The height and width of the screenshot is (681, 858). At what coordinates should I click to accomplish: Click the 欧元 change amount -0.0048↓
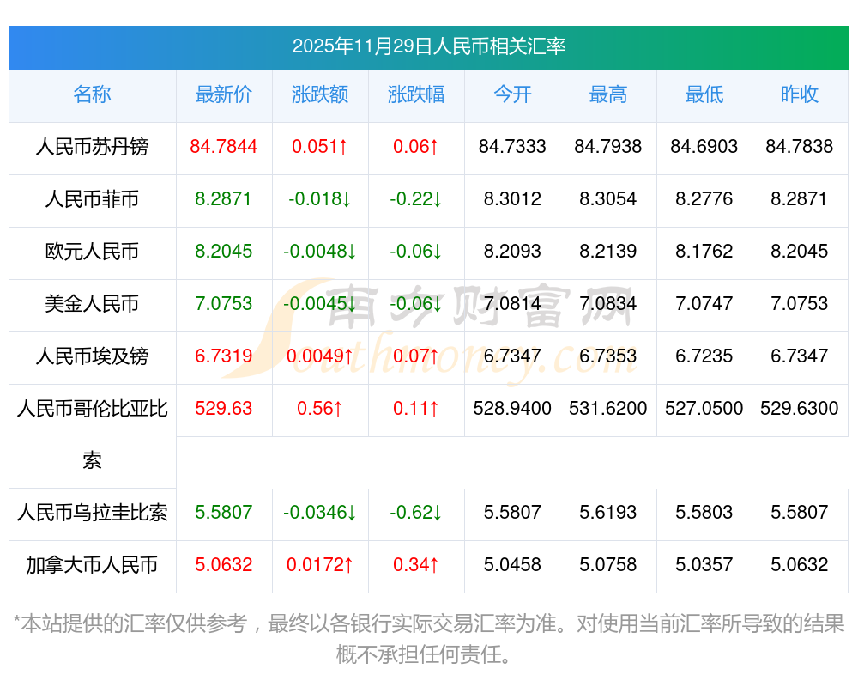(319, 251)
